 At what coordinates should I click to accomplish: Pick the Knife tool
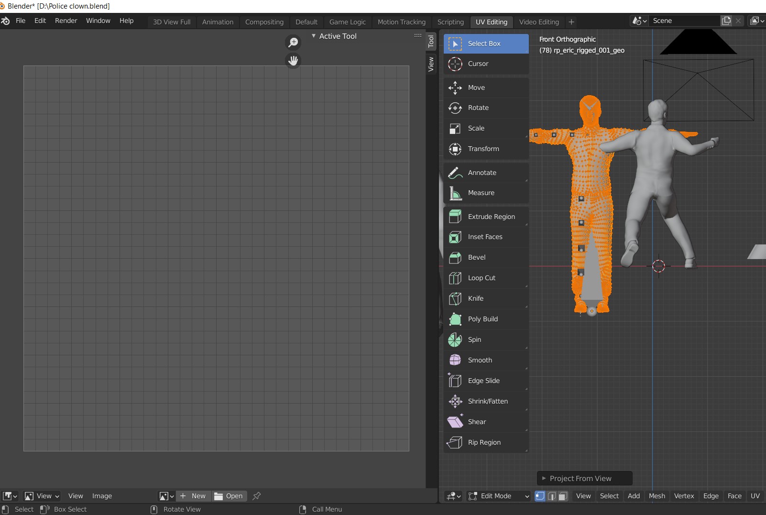[x=486, y=298]
